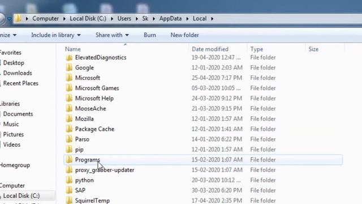Open the Include in library dropdown
Image resolution: width=362 pixels, height=204 pixels.
(x=56, y=35)
